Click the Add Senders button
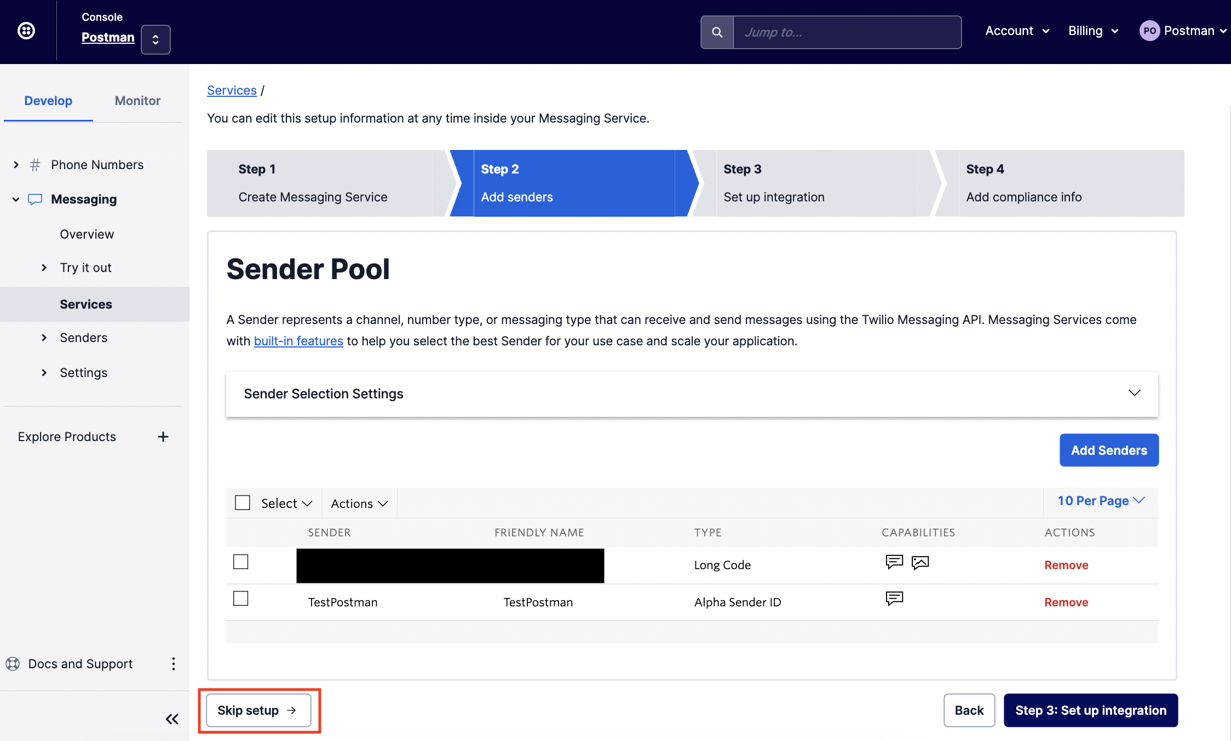This screenshot has width=1231, height=741. 1109,450
